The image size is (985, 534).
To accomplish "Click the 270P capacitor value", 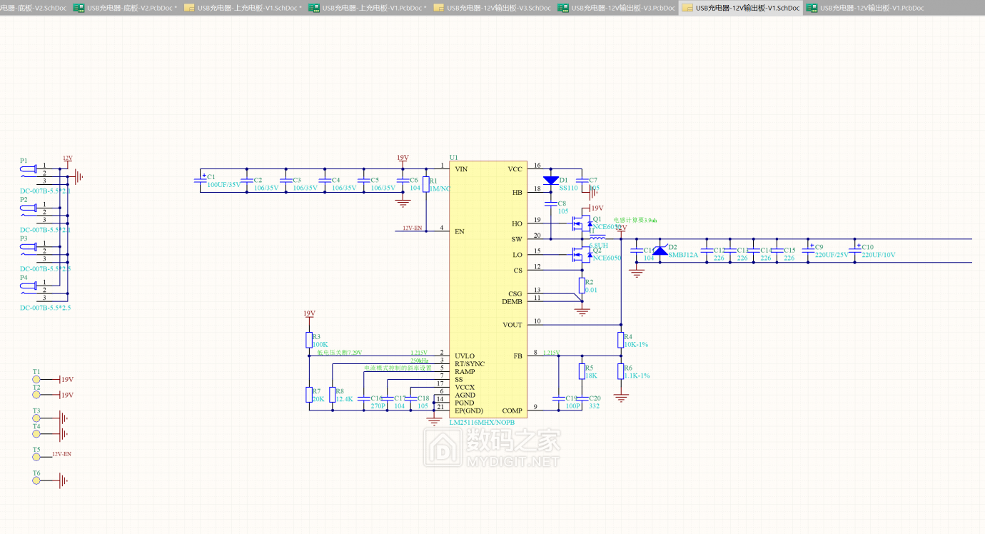I will pyautogui.click(x=378, y=406).
